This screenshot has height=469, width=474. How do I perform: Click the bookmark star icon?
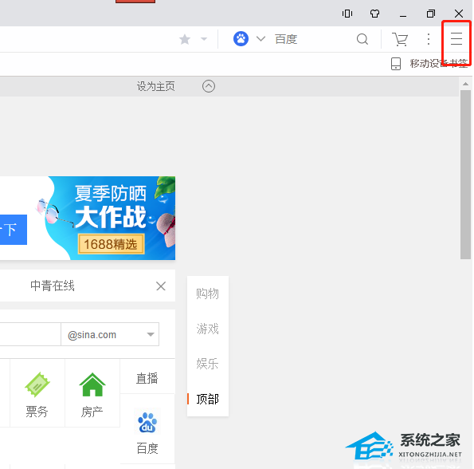[x=185, y=39]
